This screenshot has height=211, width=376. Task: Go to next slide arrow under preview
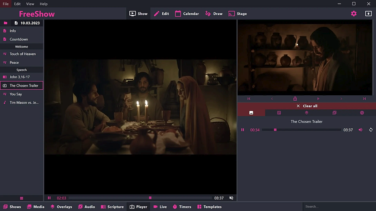(341, 99)
